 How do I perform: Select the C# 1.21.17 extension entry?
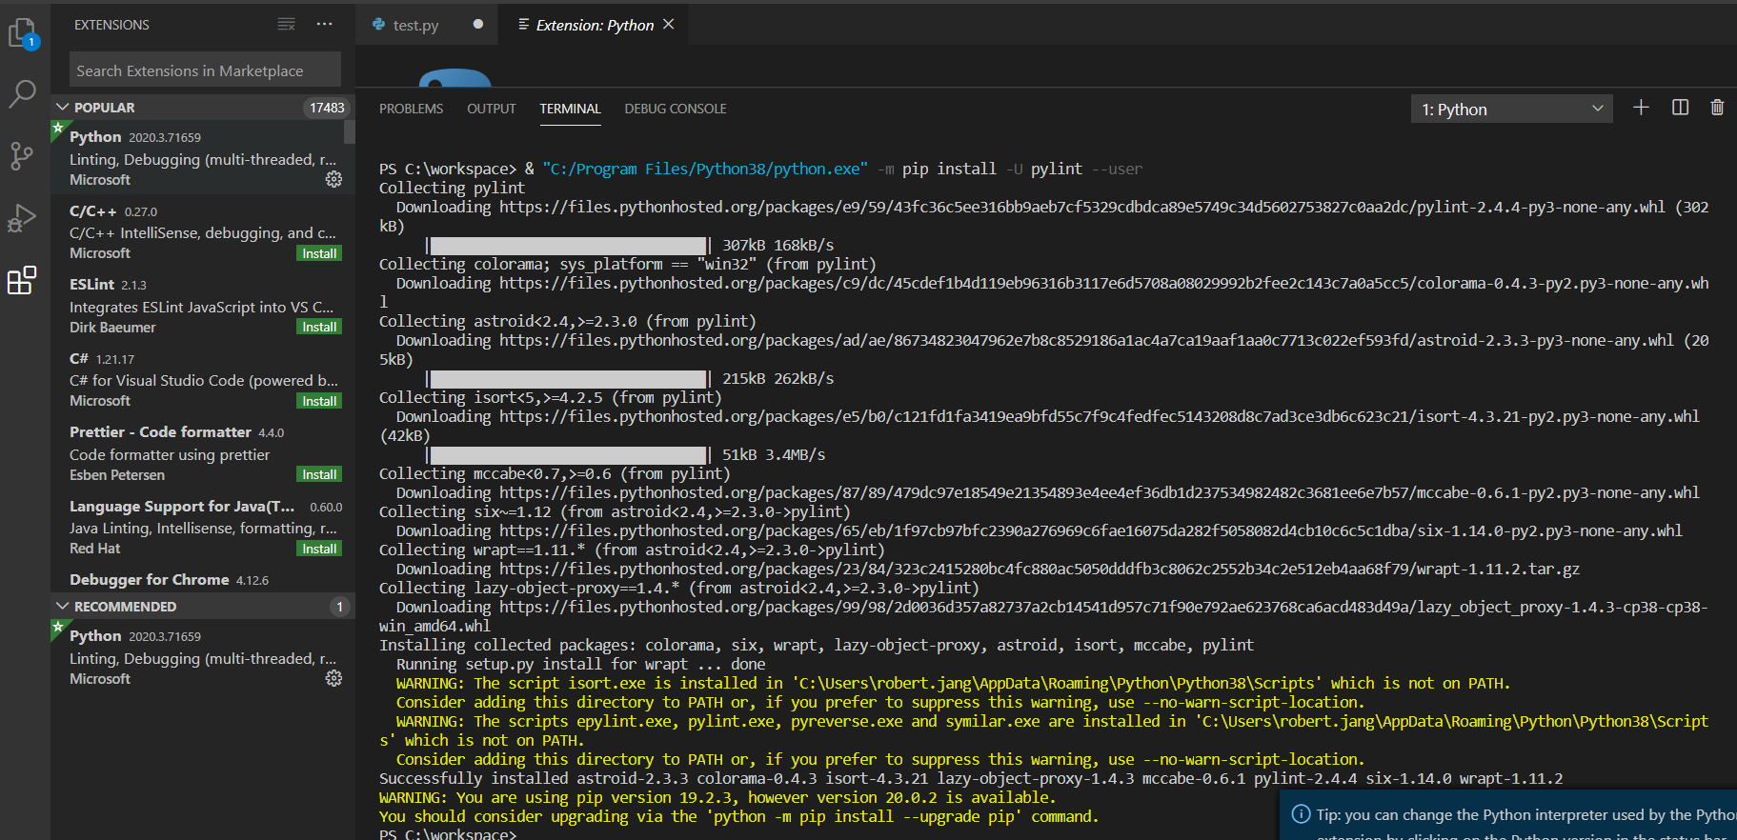(203, 379)
